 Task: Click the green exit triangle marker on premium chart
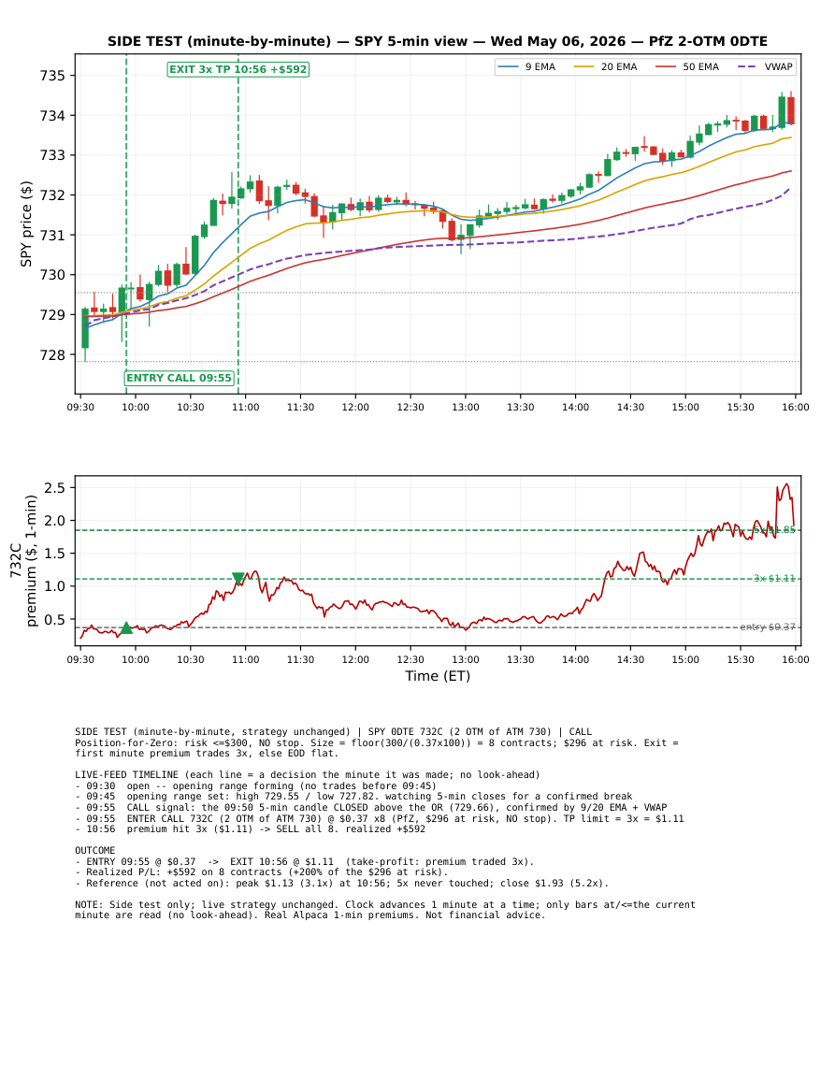point(238,579)
